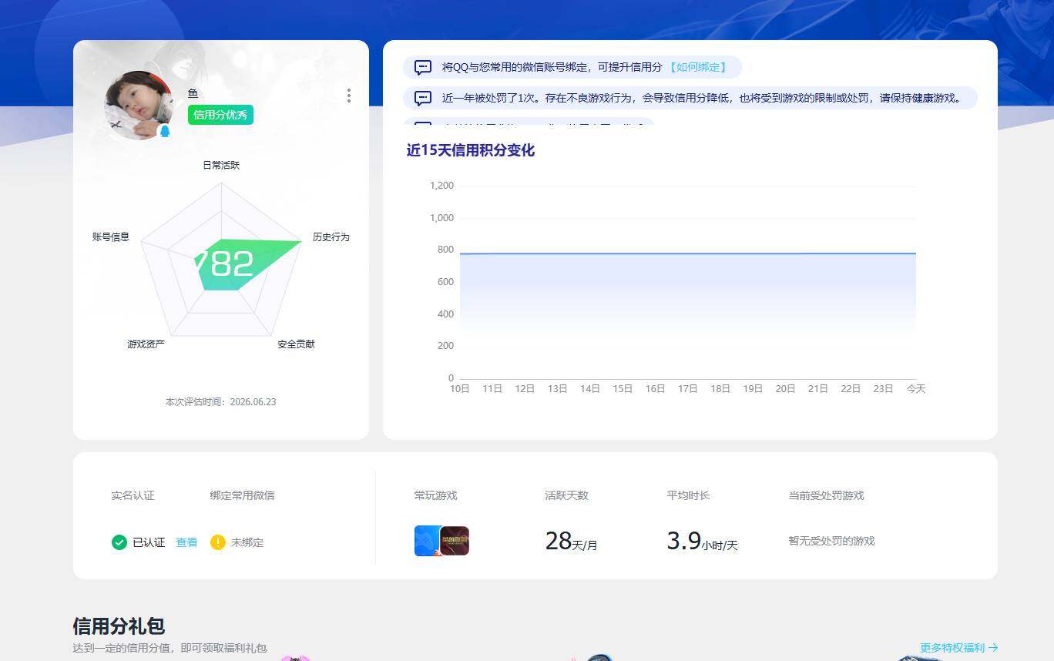Click the 10日 label on chart axis
Image resolution: width=1054 pixels, height=661 pixels.
tap(460, 389)
